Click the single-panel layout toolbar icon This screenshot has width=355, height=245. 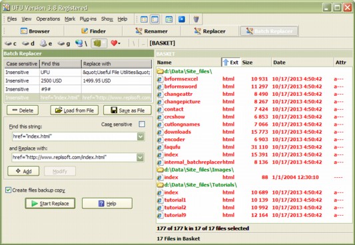155,19
